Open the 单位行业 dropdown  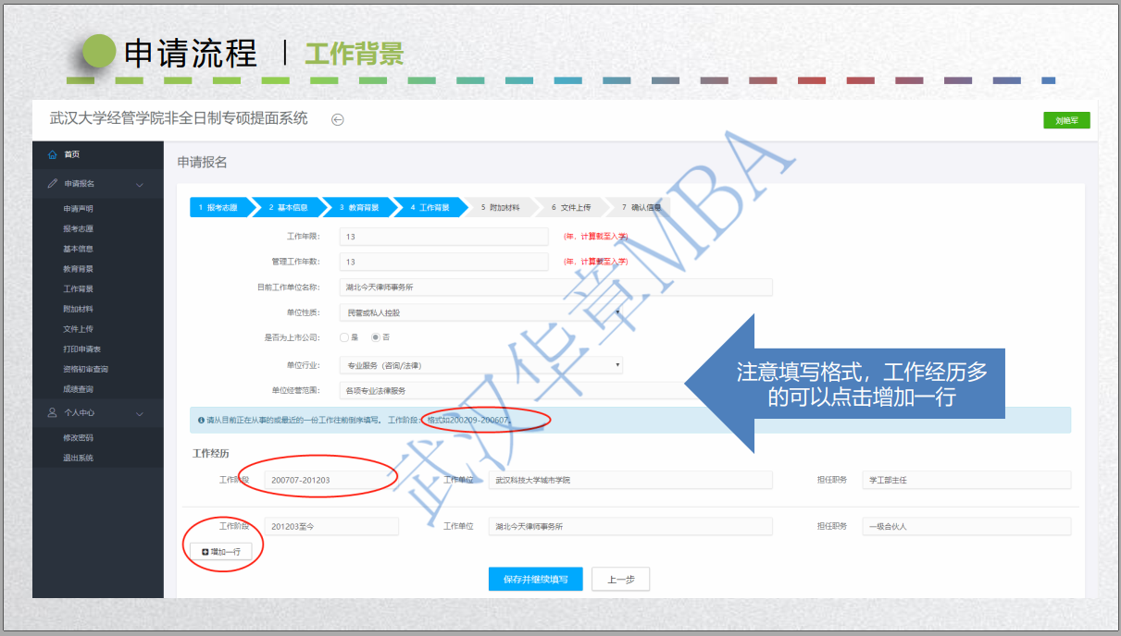tap(480, 365)
